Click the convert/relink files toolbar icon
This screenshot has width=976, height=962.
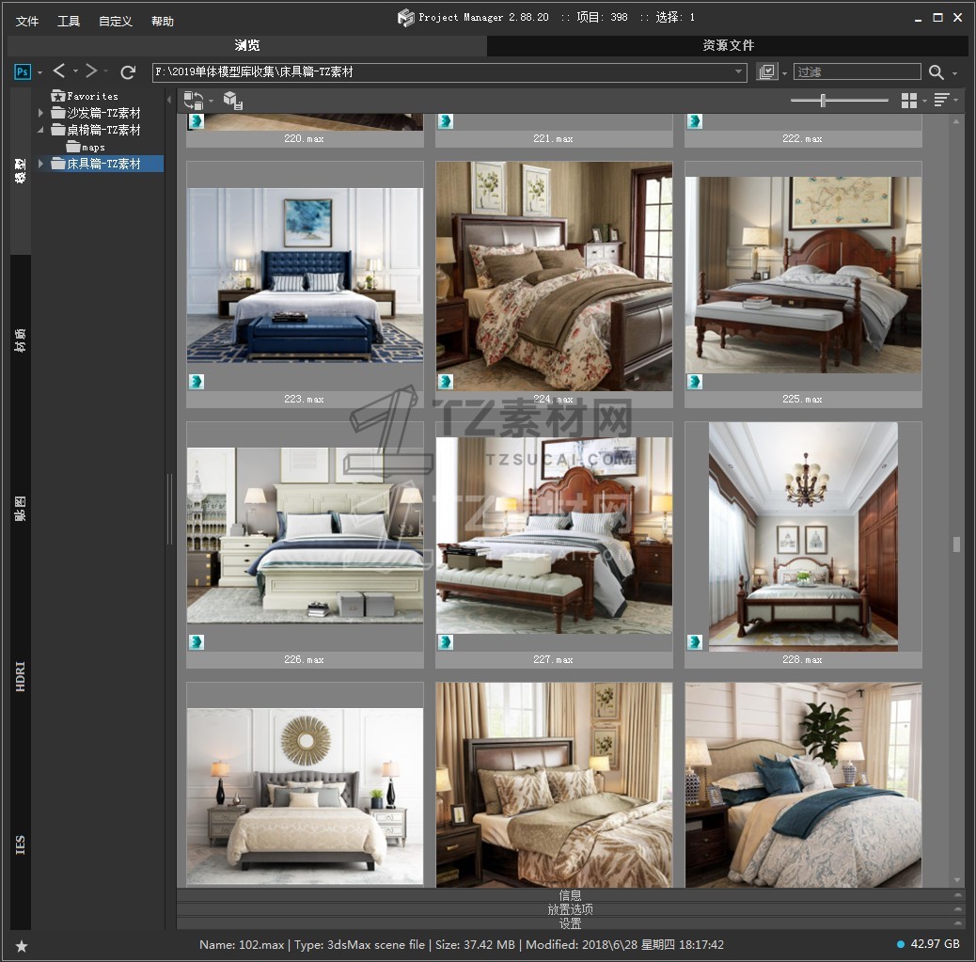(x=194, y=100)
